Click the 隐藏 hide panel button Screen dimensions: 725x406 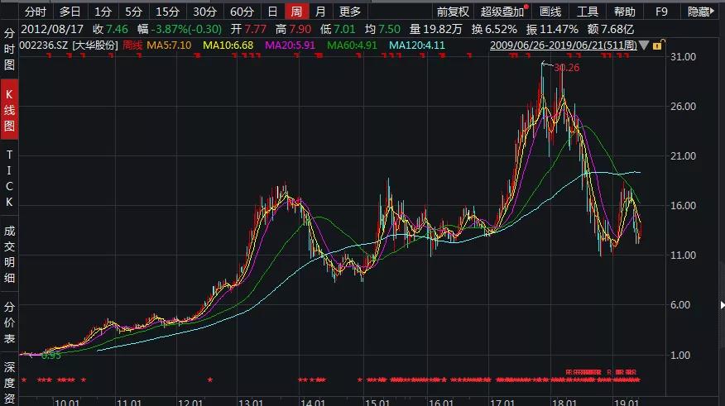[x=701, y=12]
